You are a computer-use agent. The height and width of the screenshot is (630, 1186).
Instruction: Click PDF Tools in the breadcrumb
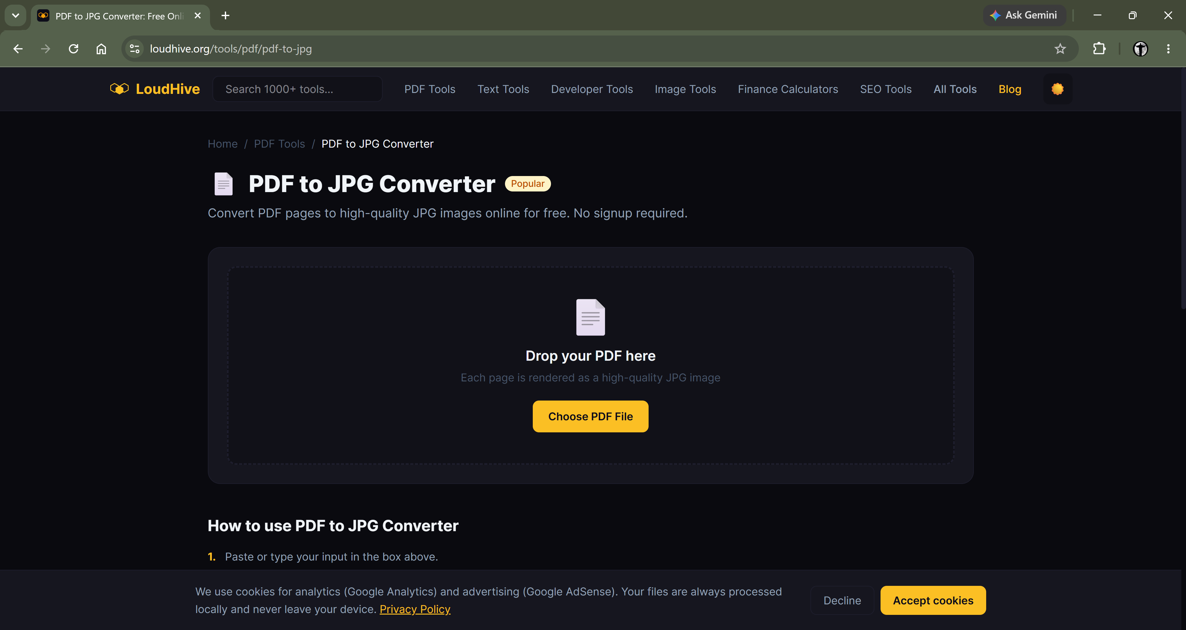pos(279,144)
